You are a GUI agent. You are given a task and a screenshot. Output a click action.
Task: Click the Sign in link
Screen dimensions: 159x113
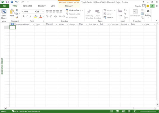click(x=138, y=6)
